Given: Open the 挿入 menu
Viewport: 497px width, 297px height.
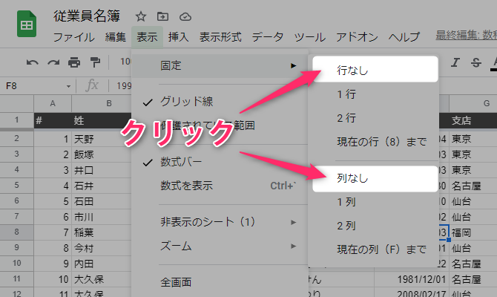Looking at the screenshot, I should click(x=179, y=37).
